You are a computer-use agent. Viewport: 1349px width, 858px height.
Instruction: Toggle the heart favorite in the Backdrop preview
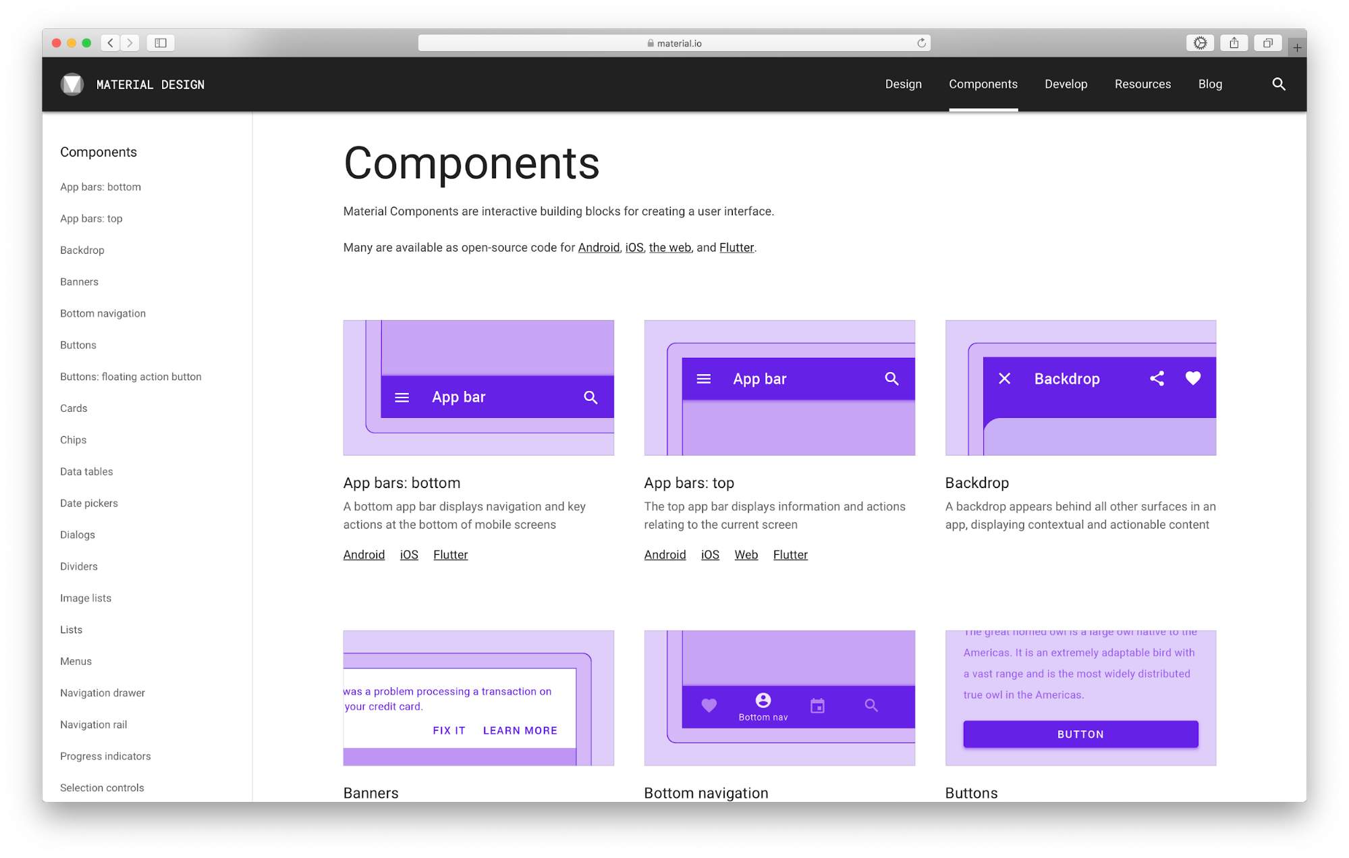click(1192, 379)
